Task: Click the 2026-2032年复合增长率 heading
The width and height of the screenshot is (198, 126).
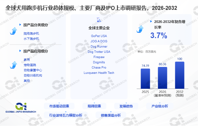Action: (170, 24)
